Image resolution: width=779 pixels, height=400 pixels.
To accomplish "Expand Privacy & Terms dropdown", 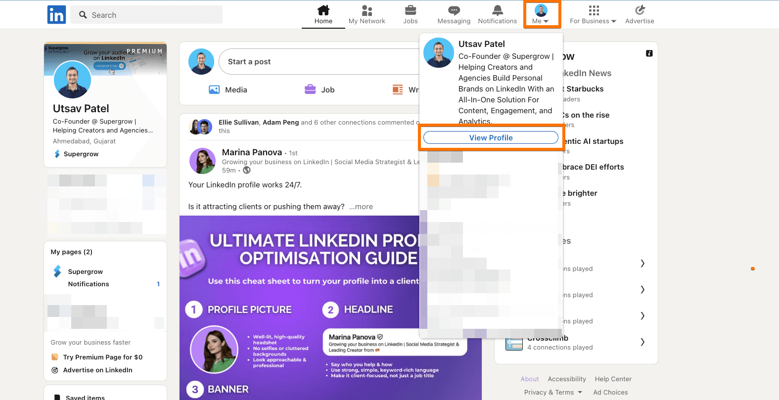I will tap(553, 393).
